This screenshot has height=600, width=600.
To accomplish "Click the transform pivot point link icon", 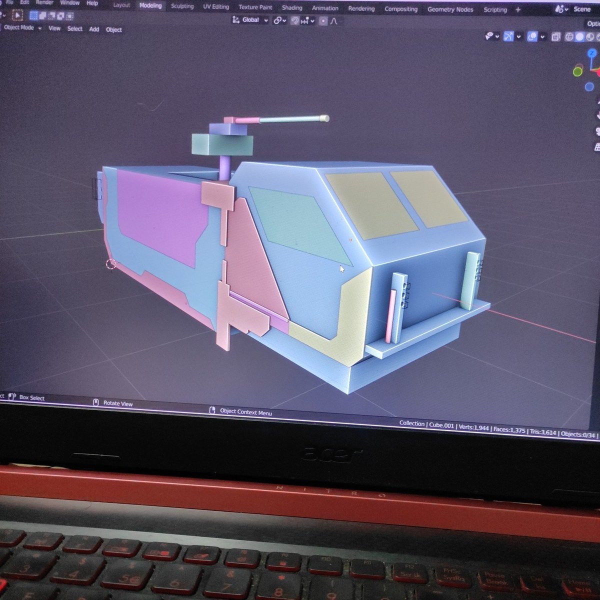I will click(277, 20).
